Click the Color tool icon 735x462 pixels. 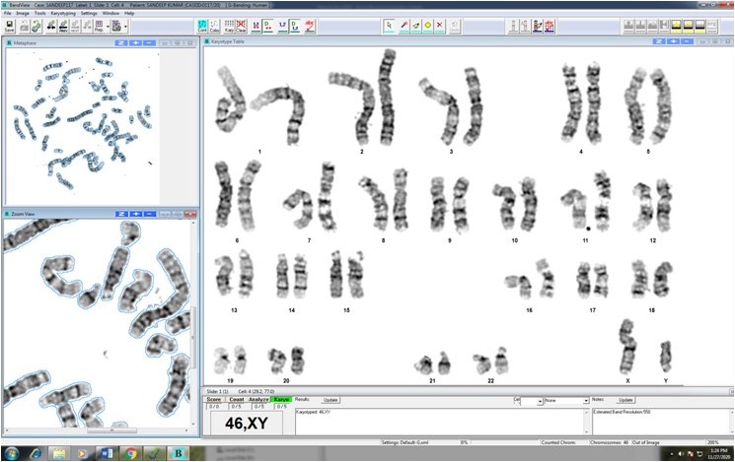215,26
